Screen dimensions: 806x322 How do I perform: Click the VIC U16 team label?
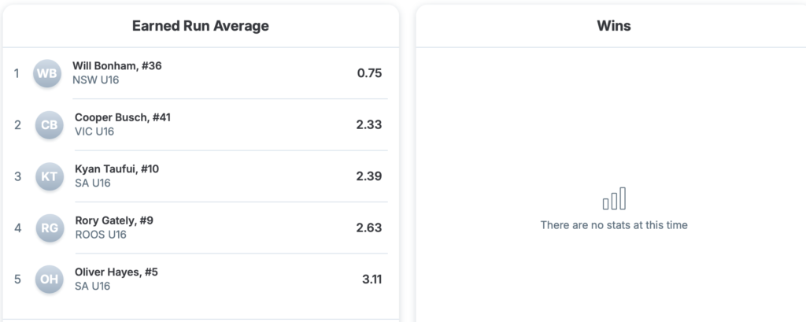click(94, 131)
